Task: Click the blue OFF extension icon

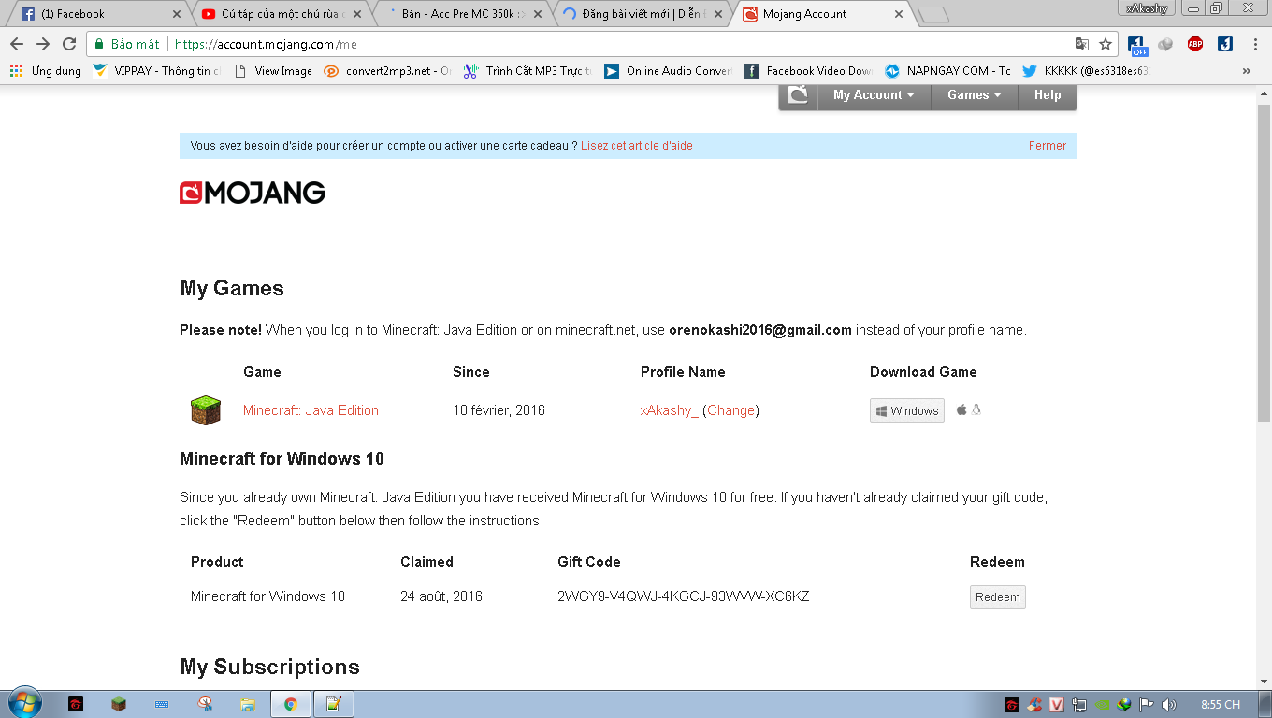Action: pos(1137,45)
